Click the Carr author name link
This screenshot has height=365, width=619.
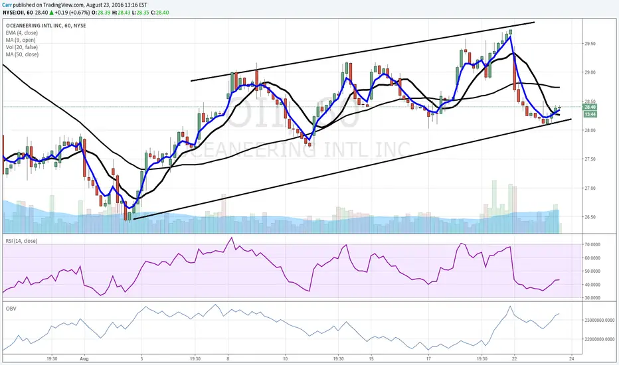(x=7, y=5)
